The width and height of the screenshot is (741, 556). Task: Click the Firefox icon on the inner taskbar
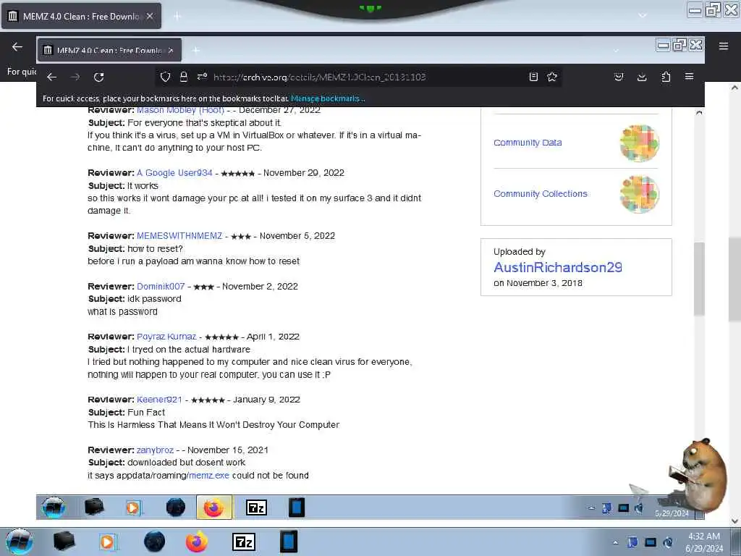coord(214,507)
